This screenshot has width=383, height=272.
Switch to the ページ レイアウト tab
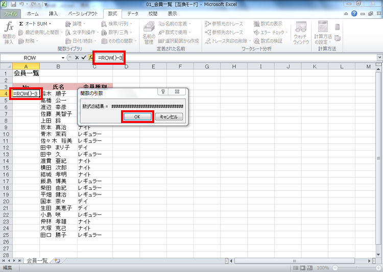pos(83,14)
